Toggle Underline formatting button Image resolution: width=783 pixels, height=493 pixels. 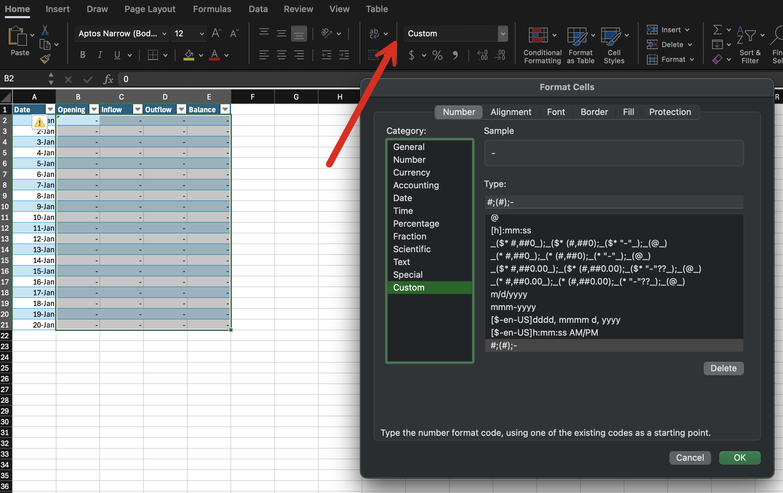coord(117,55)
